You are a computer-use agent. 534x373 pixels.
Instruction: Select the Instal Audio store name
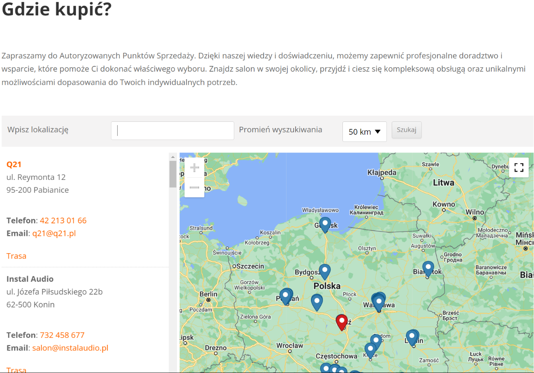point(30,279)
